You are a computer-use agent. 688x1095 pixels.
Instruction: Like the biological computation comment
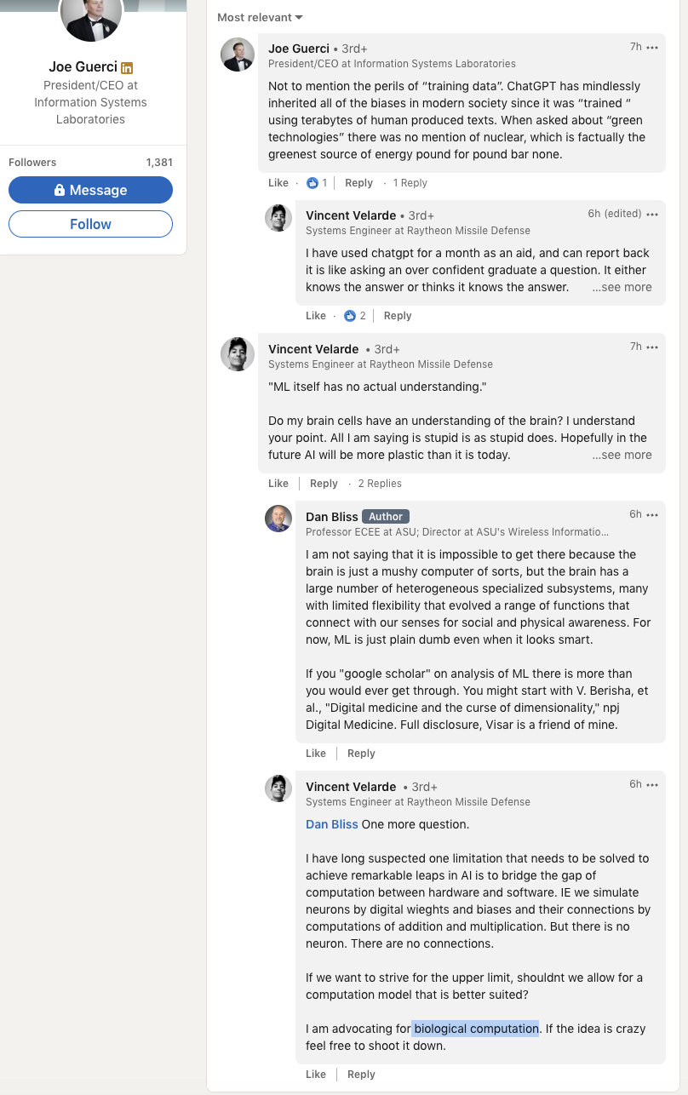316,1075
